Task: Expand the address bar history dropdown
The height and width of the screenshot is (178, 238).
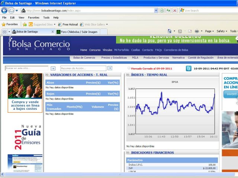Action: click(x=156, y=11)
